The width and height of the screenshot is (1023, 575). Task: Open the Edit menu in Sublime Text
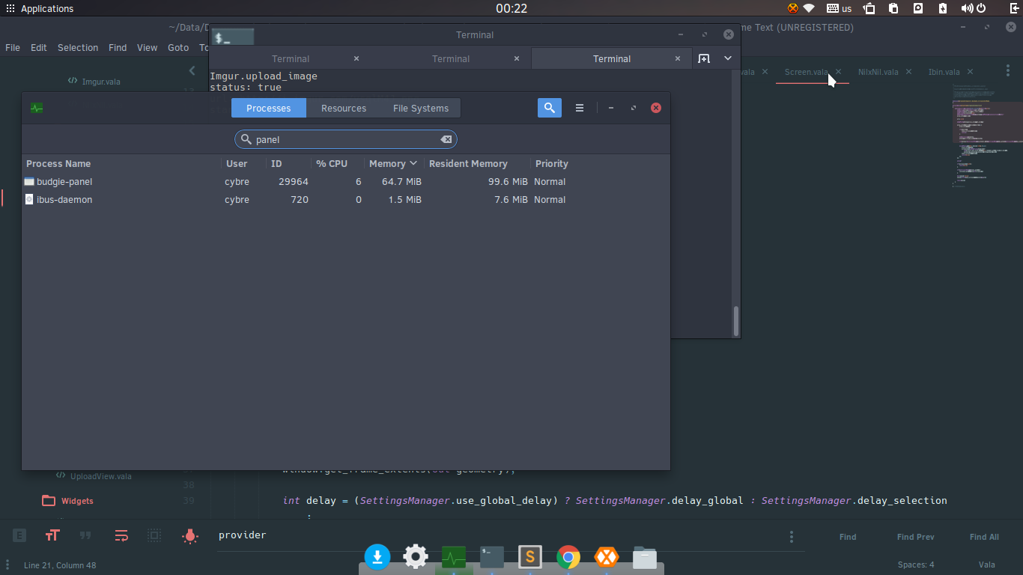(39, 47)
